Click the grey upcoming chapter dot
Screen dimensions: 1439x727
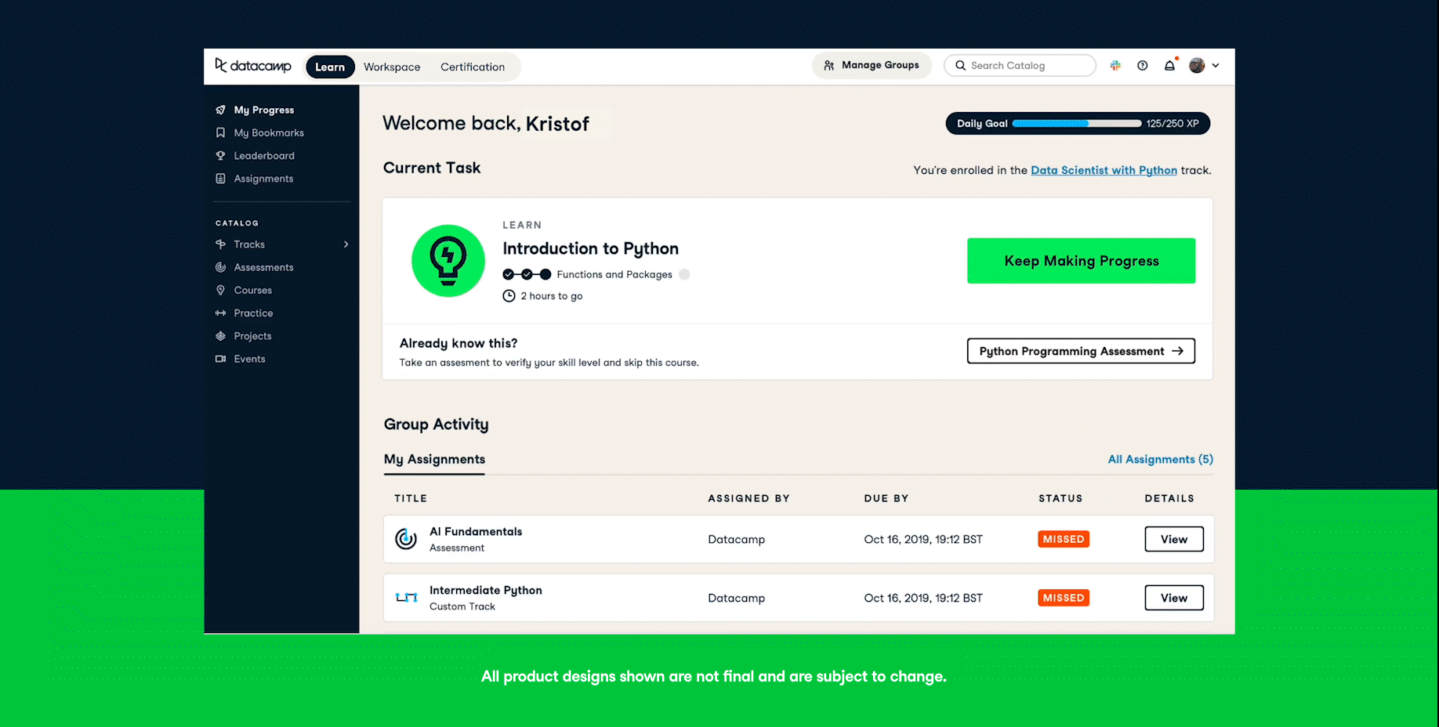[x=684, y=274]
